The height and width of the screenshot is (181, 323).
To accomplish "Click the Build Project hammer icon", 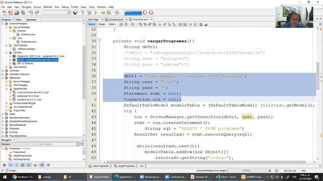I will (x=83, y=13).
